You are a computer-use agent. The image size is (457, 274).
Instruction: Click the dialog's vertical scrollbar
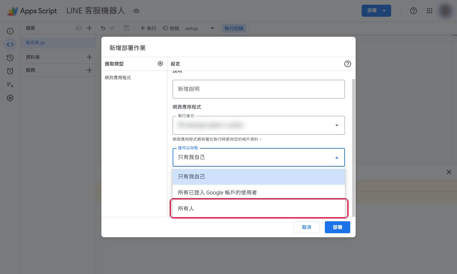pos(354,148)
